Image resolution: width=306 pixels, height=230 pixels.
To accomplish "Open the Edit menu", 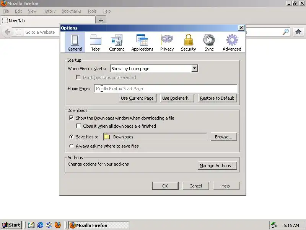I will coord(18,11).
